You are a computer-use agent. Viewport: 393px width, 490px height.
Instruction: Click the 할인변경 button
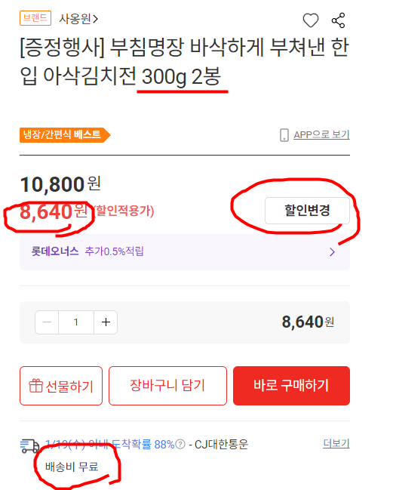[x=307, y=211]
